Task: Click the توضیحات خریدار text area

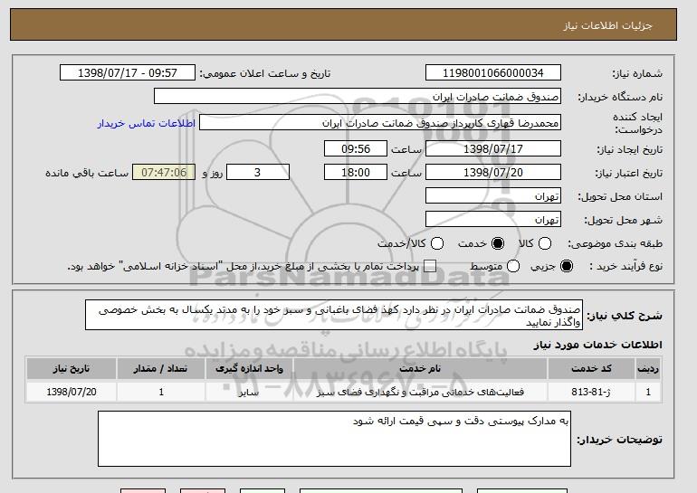Action: pyautogui.click(x=334, y=439)
